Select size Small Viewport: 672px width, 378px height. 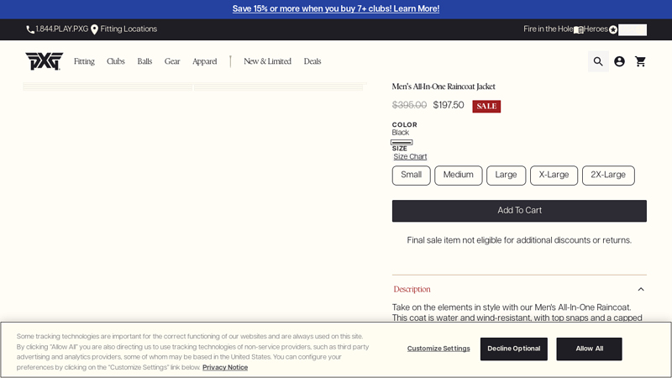click(411, 176)
